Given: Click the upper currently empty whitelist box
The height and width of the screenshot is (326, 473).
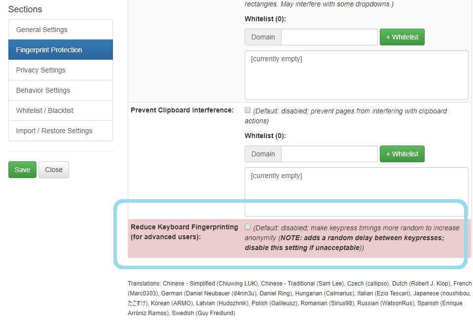Looking at the screenshot, I should click(x=356, y=75).
